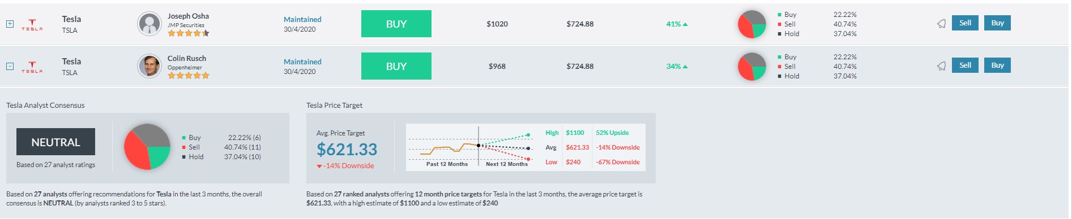Click the Sell button in first row
The image size is (1072, 219).
pyautogui.click(x=965, y=23)
